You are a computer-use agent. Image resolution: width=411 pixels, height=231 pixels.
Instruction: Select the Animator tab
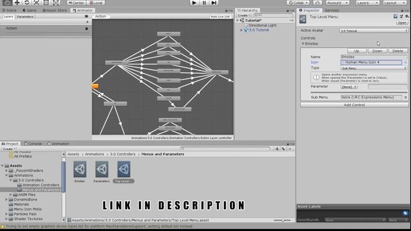point(83,10)
